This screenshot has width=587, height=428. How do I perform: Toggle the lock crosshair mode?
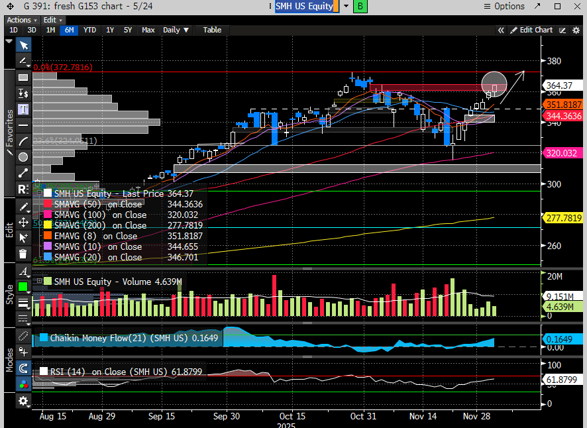tap(23, 352)
